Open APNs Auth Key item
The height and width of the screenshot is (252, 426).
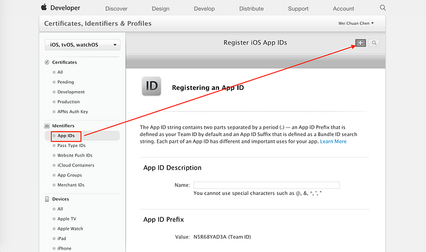pyautogui.click(x=72, y=112)
